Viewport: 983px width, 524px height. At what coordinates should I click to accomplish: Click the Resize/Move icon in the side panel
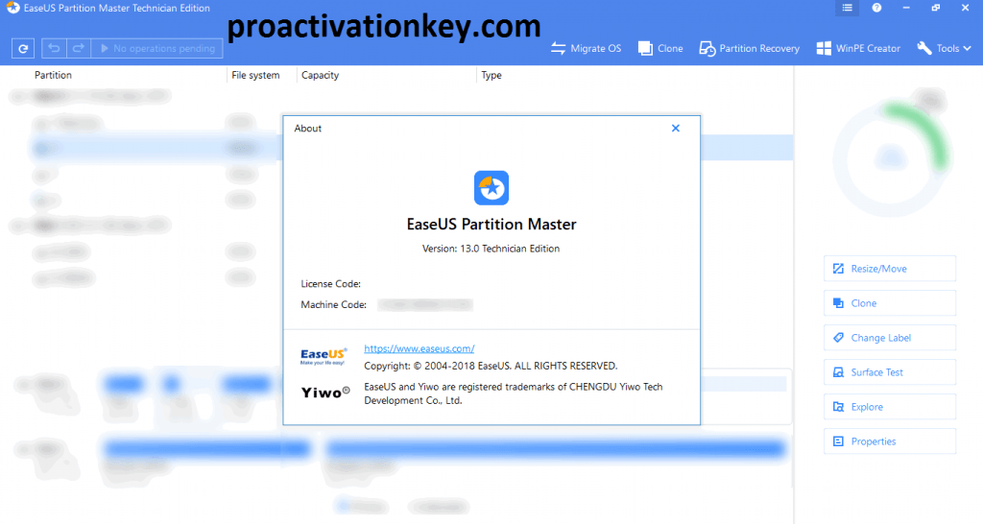coord(838,269)
